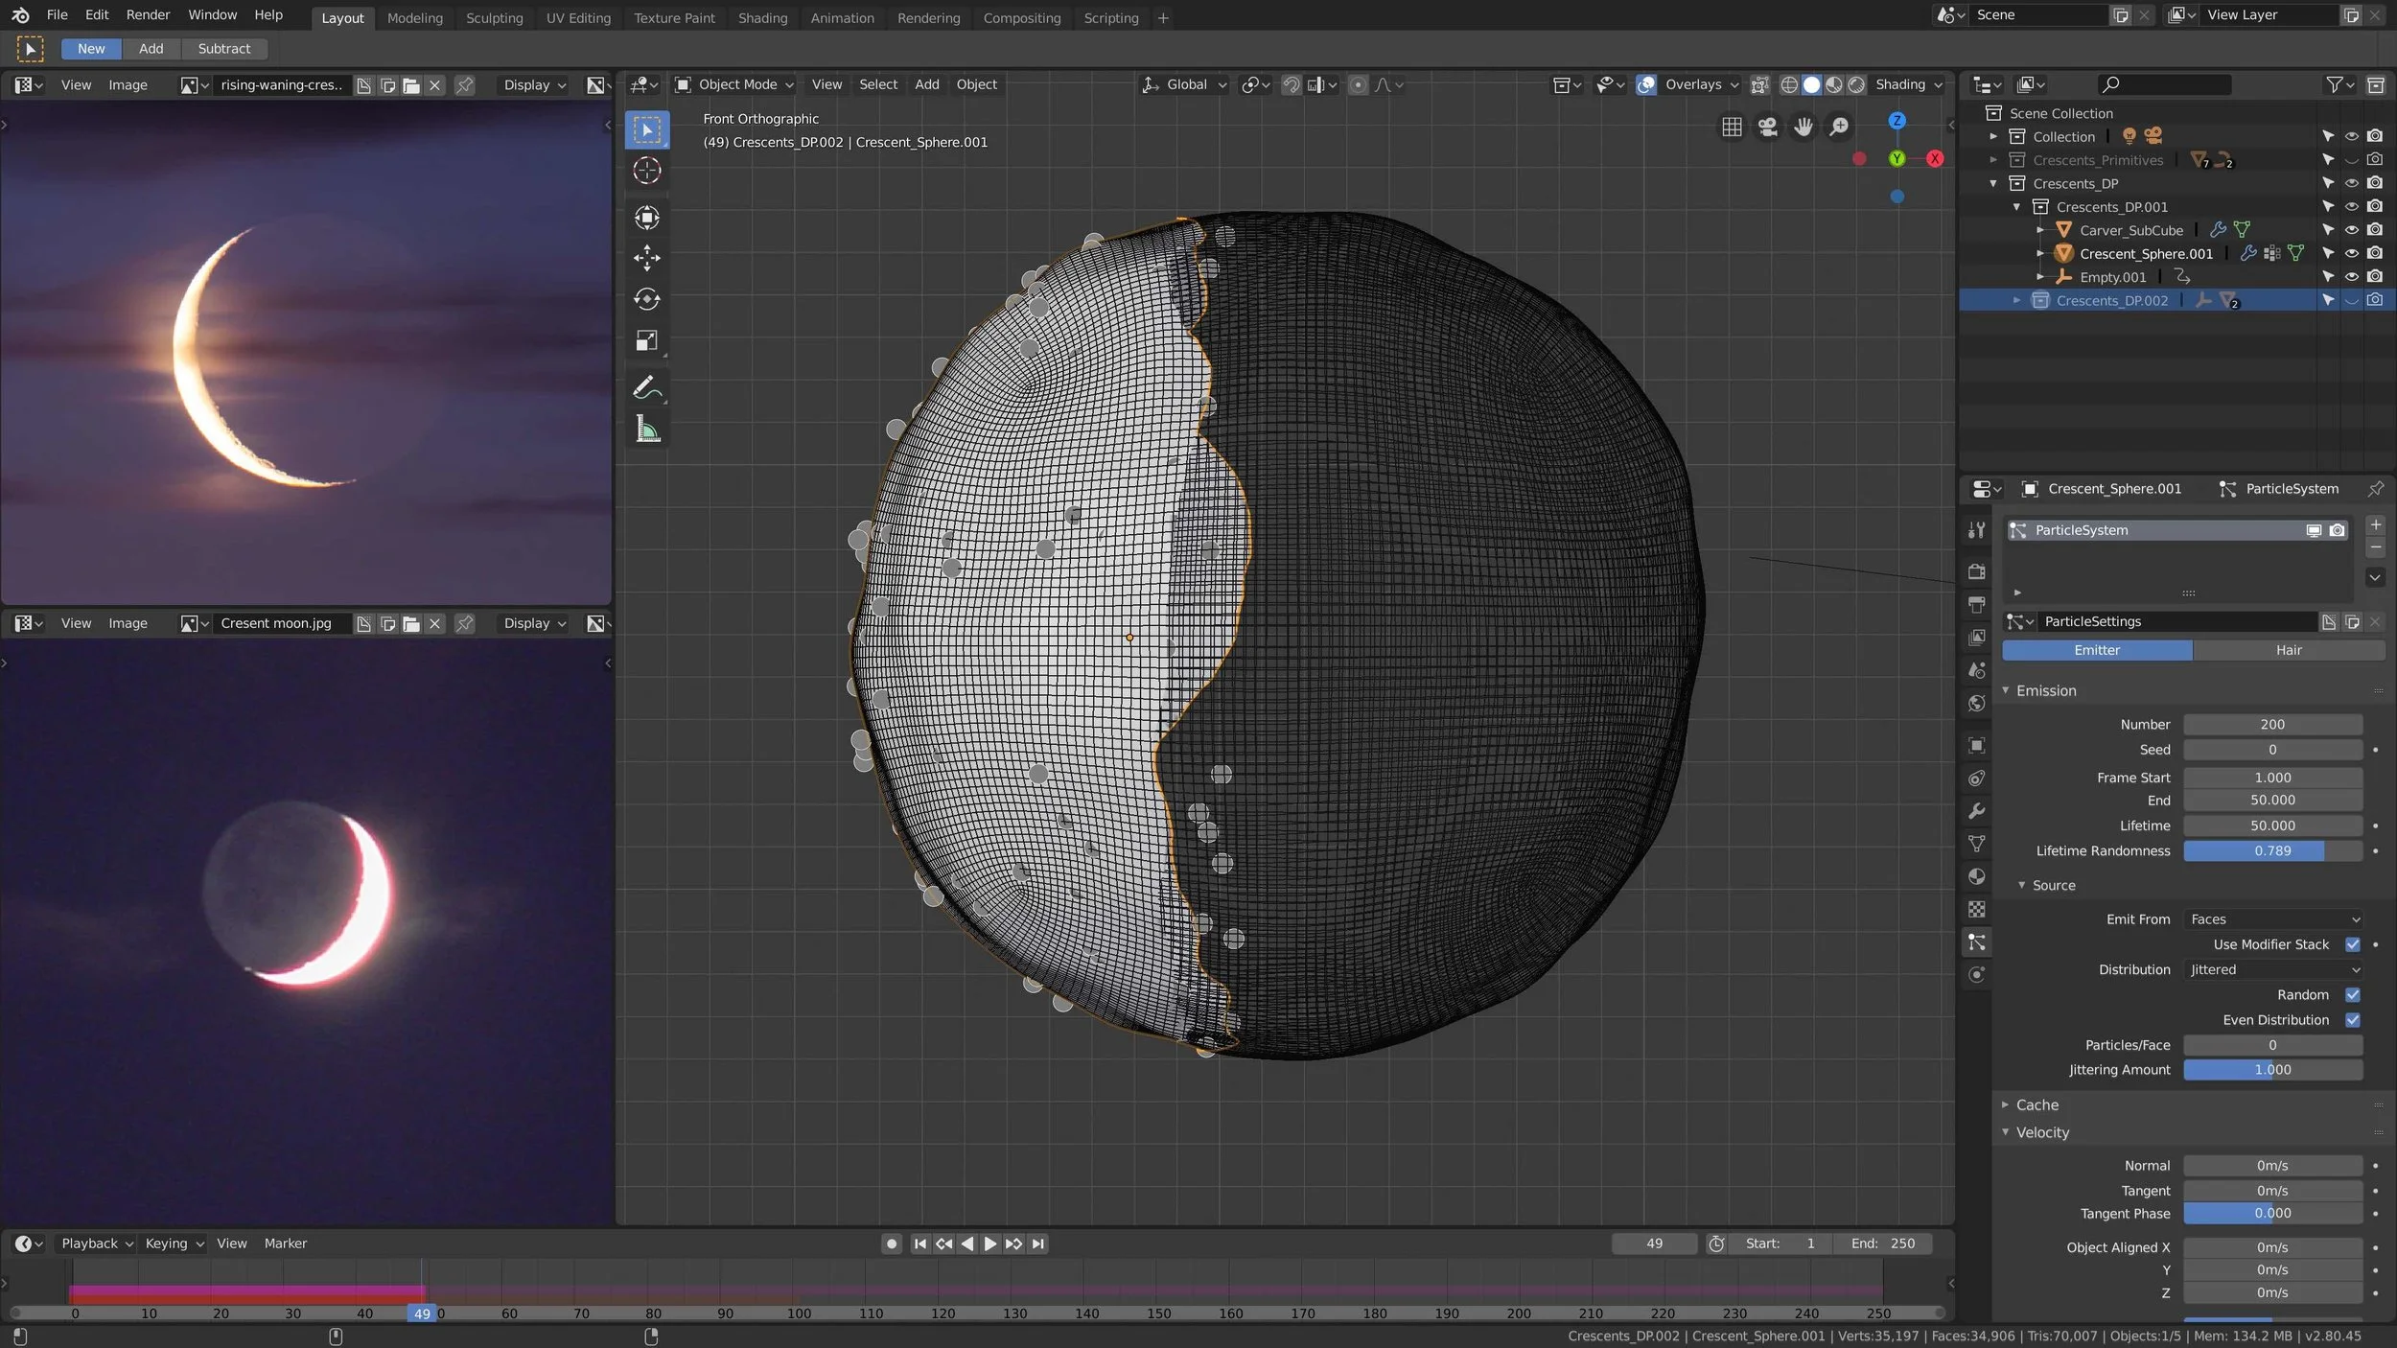The image size is (2397, 1348).
Task: Toggle overlays visibility button
Action: (x=1646, y=84)
